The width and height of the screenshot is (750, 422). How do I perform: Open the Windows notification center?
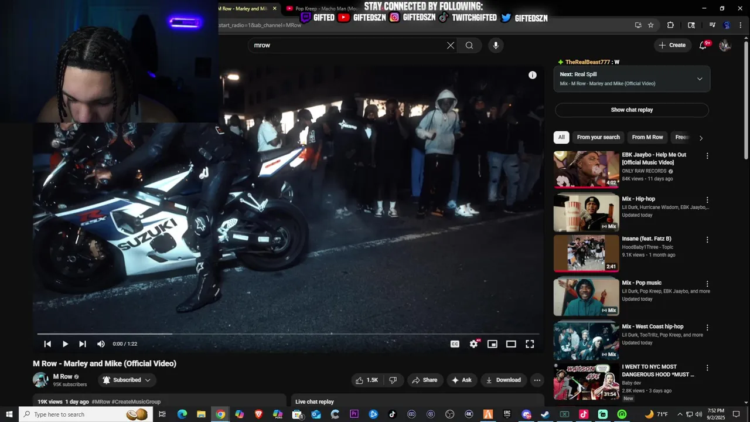[737, 414]
